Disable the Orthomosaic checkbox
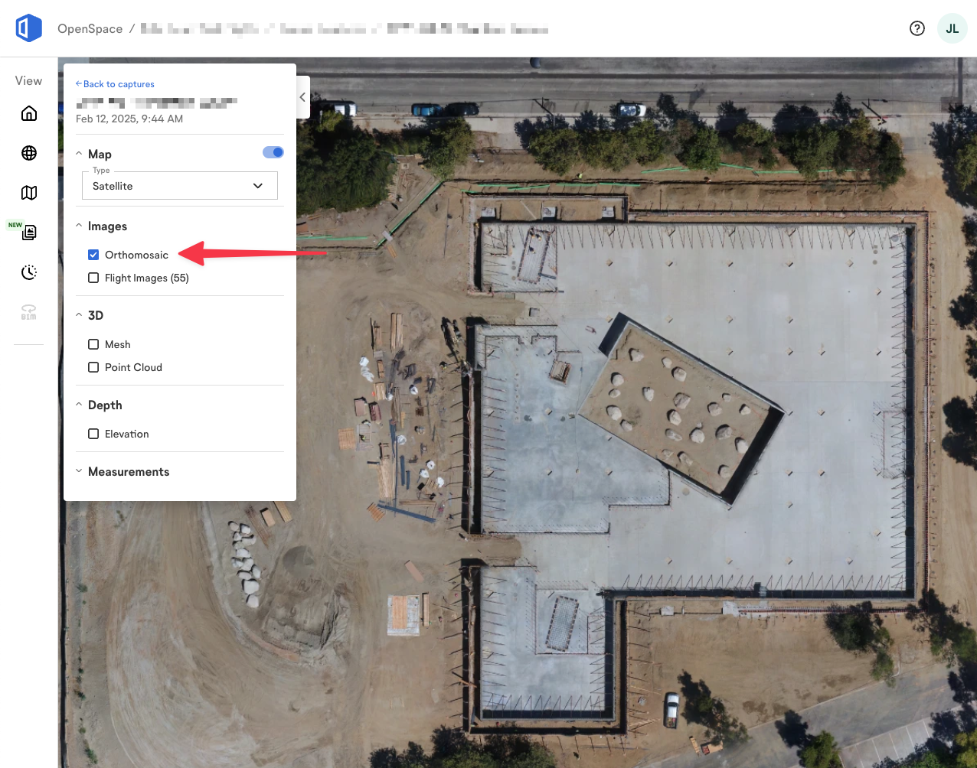Image resolution: width=977 pixels, height=768 pixels. (x=93, y=254)
